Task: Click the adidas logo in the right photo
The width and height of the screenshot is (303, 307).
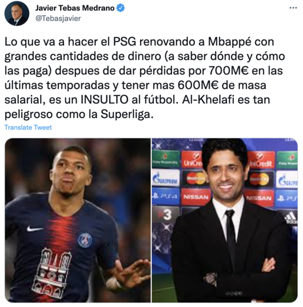Action: [x=290, y=217]
